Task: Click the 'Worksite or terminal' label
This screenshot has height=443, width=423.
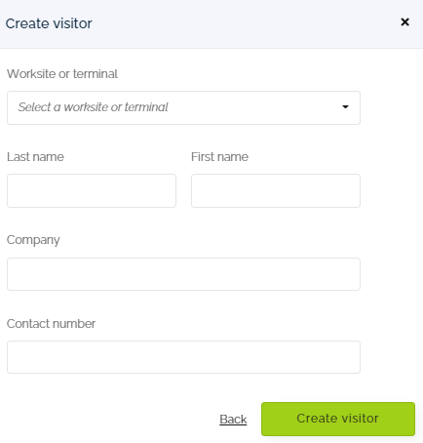Action: pyautogui.click(x=62, y=74)
